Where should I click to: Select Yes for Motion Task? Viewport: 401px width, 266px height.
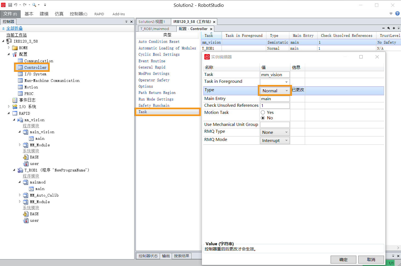click(263, 113)
